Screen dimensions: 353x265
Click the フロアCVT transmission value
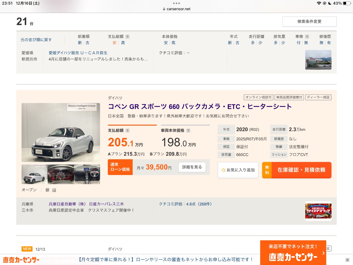[298, 155]
